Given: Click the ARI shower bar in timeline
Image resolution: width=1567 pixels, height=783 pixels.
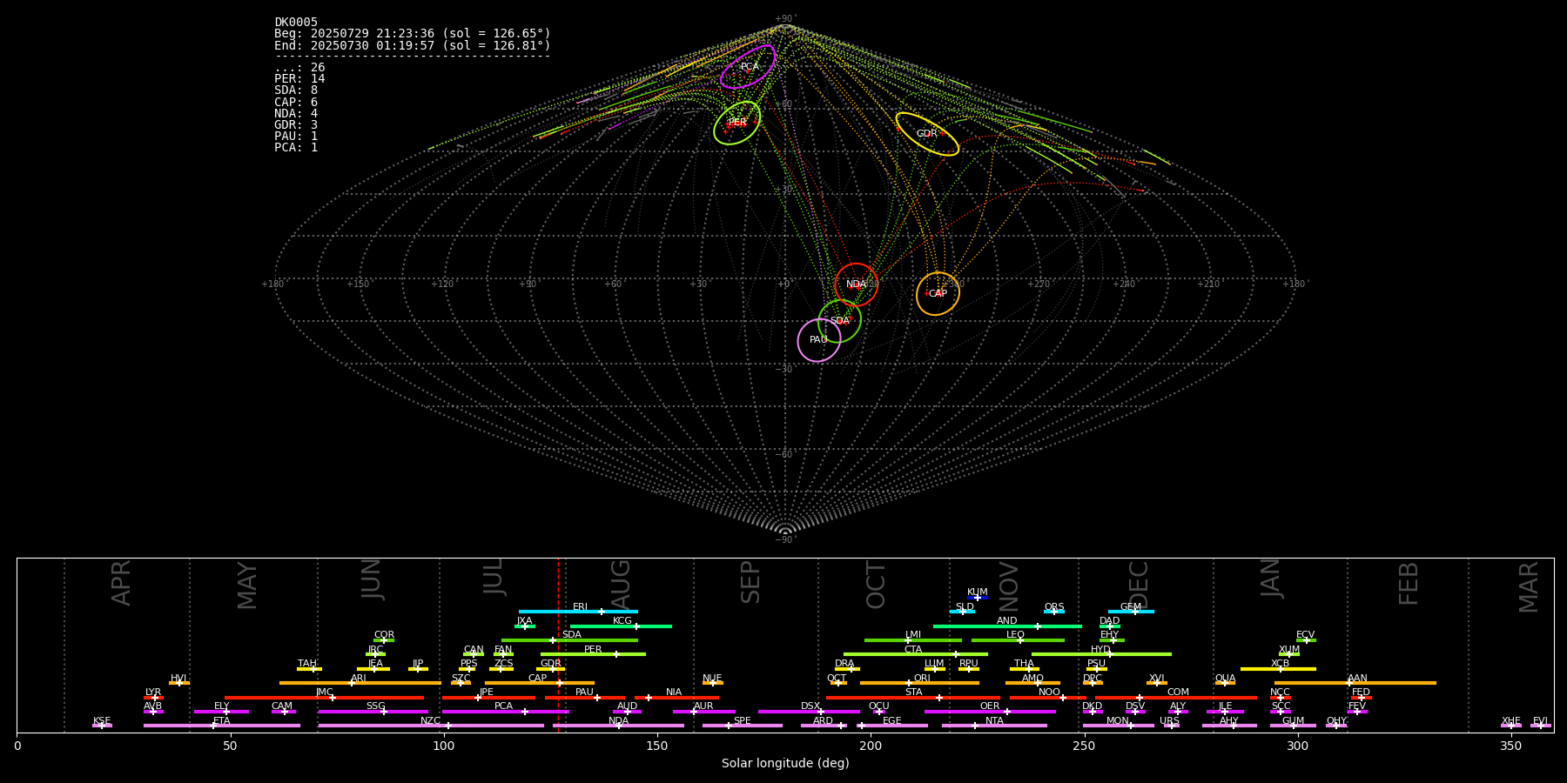Looking at the screenshot, I should coord(360,683).
